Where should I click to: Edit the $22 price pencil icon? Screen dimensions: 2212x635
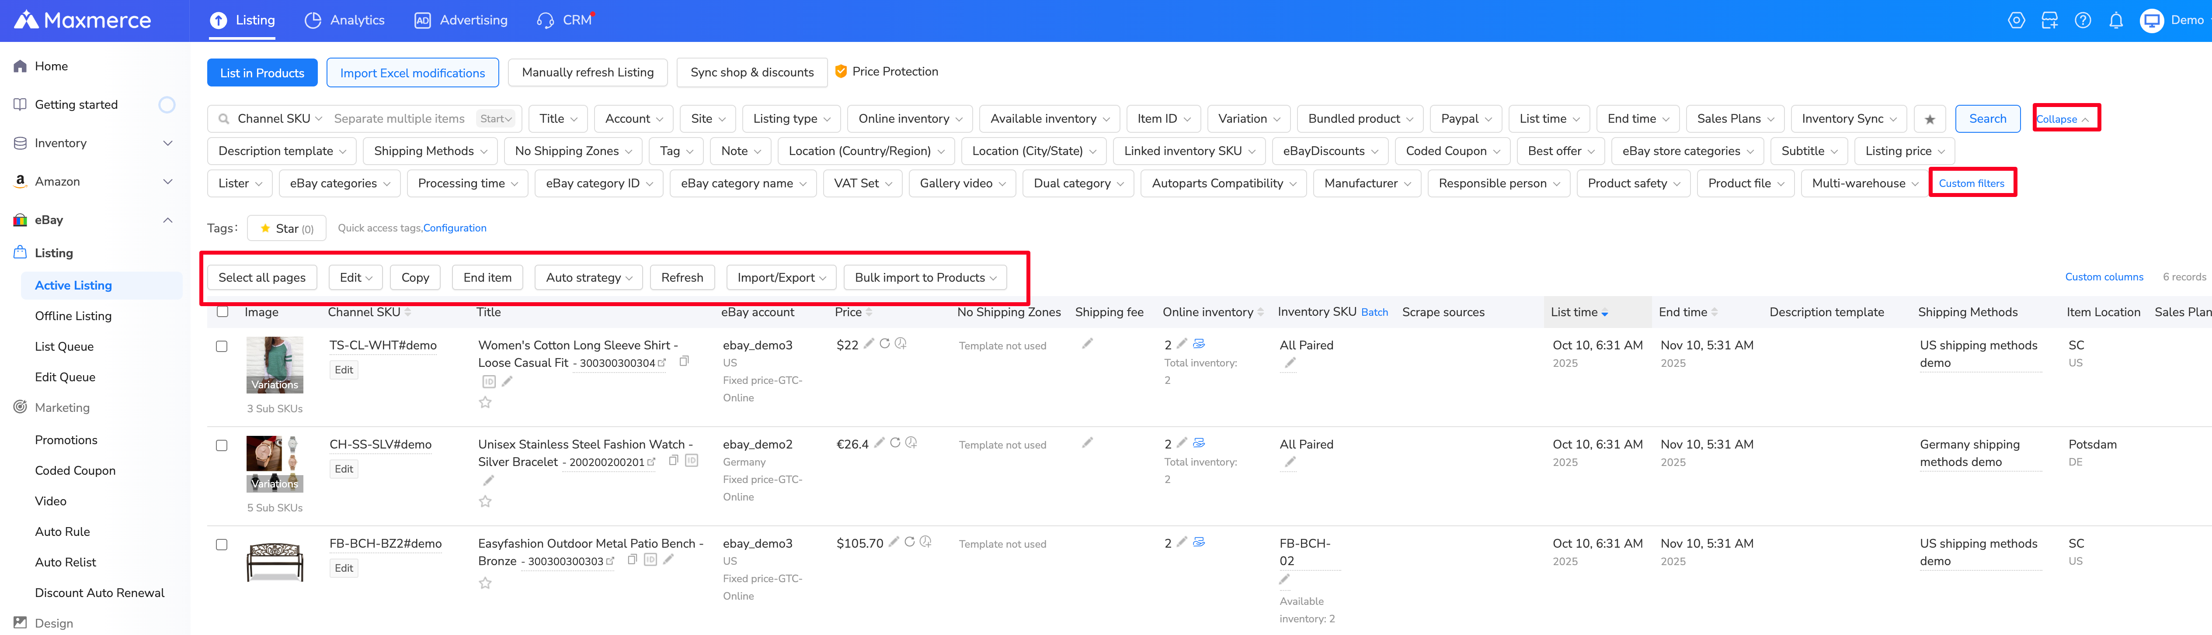point(869,343)
